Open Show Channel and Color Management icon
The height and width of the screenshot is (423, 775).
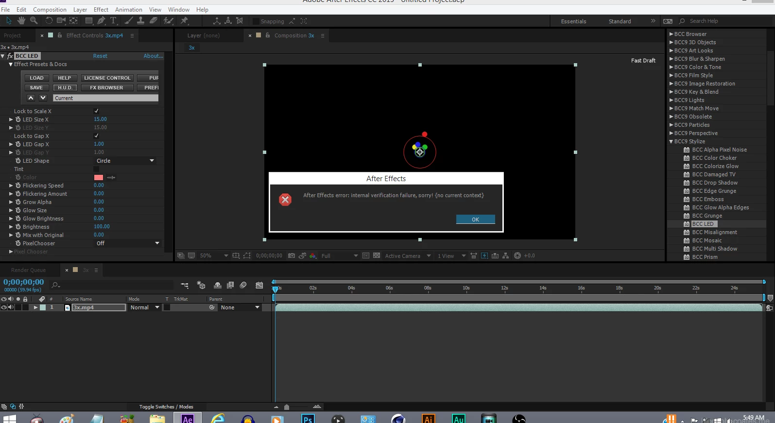tap(313, 255)
